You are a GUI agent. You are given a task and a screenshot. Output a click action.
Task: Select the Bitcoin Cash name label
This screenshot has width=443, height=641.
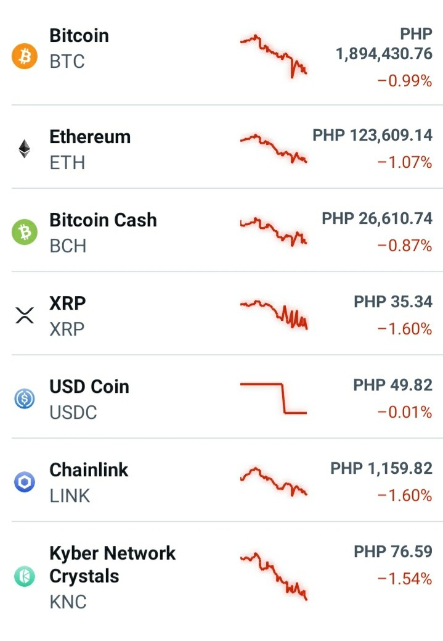103,220
